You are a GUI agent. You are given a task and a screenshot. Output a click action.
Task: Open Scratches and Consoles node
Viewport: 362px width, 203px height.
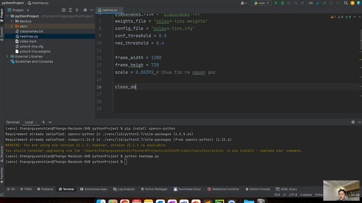(34, 61)
